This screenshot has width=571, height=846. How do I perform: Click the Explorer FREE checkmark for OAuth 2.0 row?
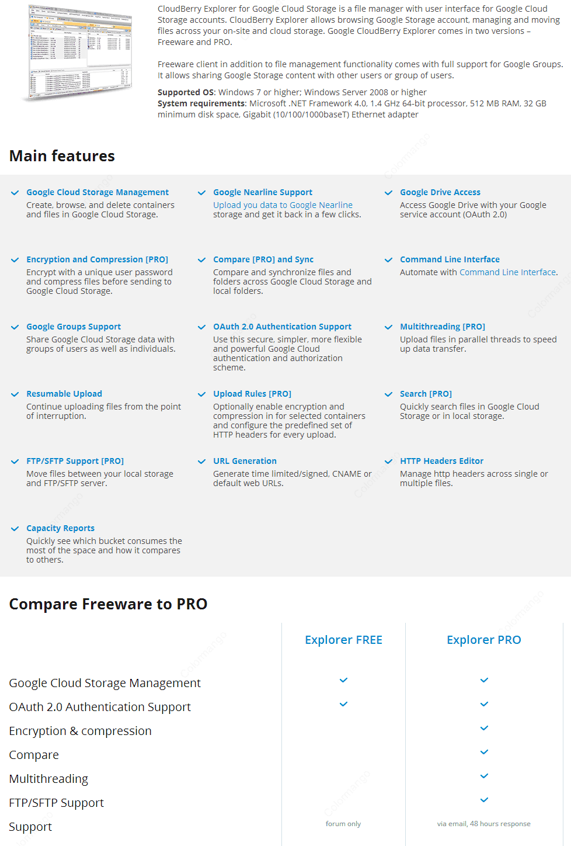pos(344,704)
